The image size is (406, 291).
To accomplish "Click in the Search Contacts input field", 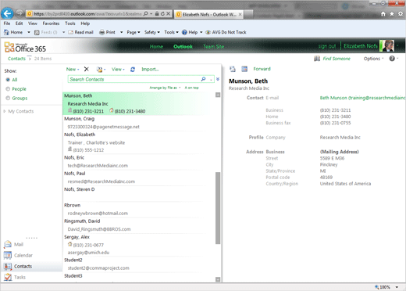I will (x=134, y=79).
